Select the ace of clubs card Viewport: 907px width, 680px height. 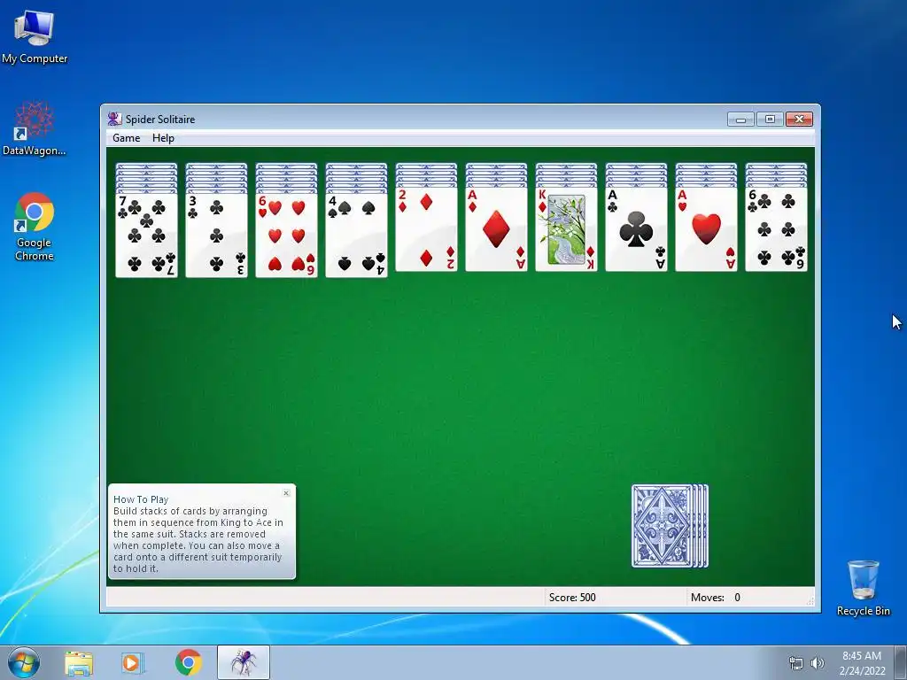pos(636,229)
